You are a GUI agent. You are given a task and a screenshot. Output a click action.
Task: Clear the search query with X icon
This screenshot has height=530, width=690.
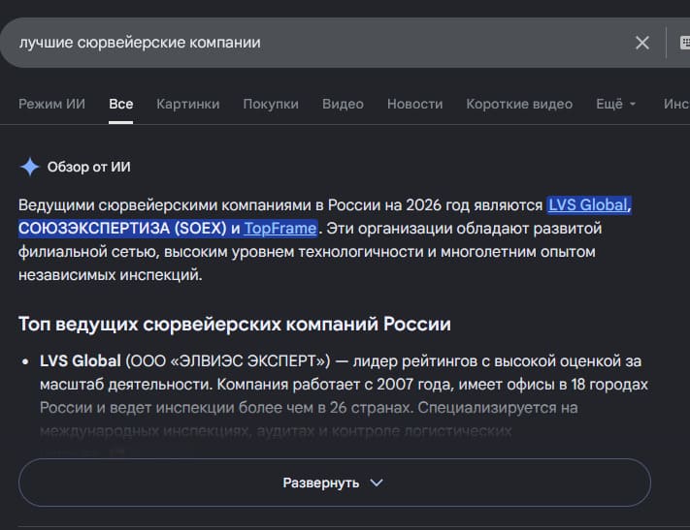click(642, 43)
